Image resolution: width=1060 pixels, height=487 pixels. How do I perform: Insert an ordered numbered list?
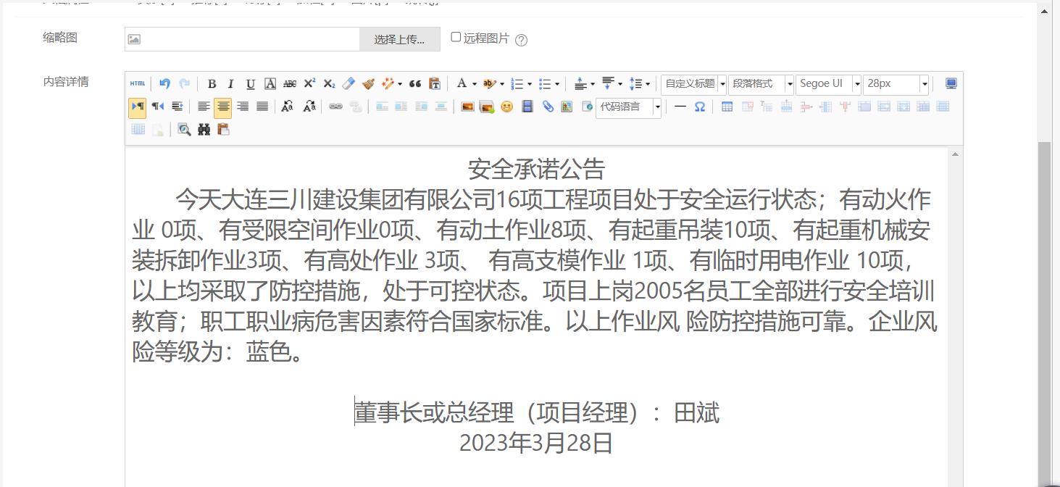[517, 84]
